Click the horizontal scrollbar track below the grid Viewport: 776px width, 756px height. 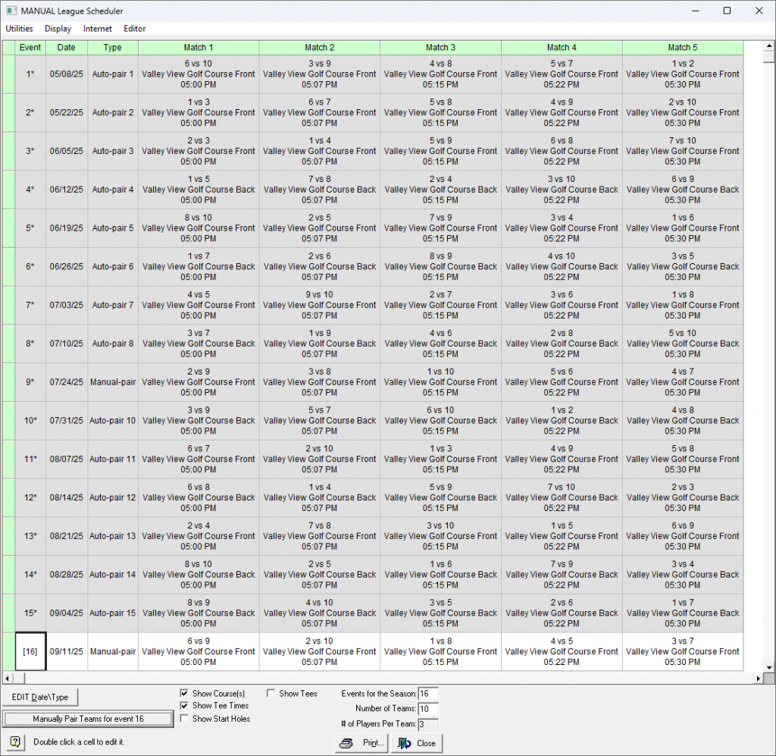(x=379, y=678)
